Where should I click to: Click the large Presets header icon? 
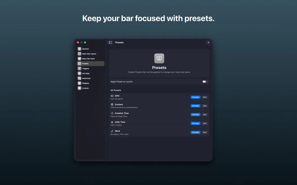[x=159, y=58]
